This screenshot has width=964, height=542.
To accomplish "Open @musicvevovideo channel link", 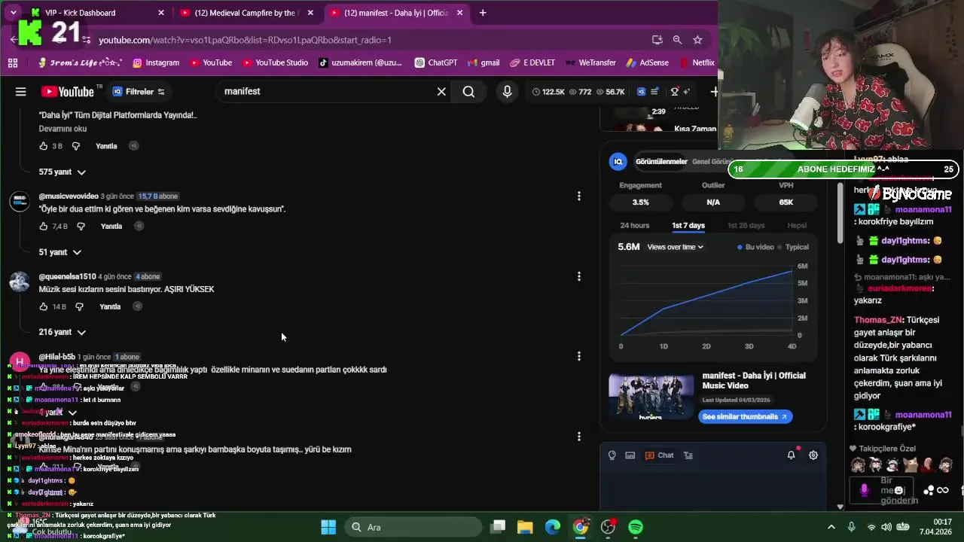I will coord(69,196).
